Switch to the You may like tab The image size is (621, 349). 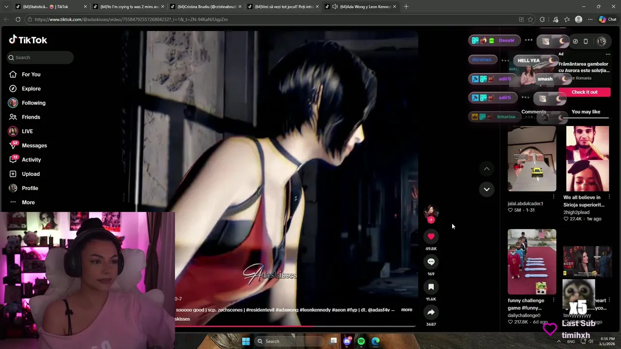click(x=586, y=111)
